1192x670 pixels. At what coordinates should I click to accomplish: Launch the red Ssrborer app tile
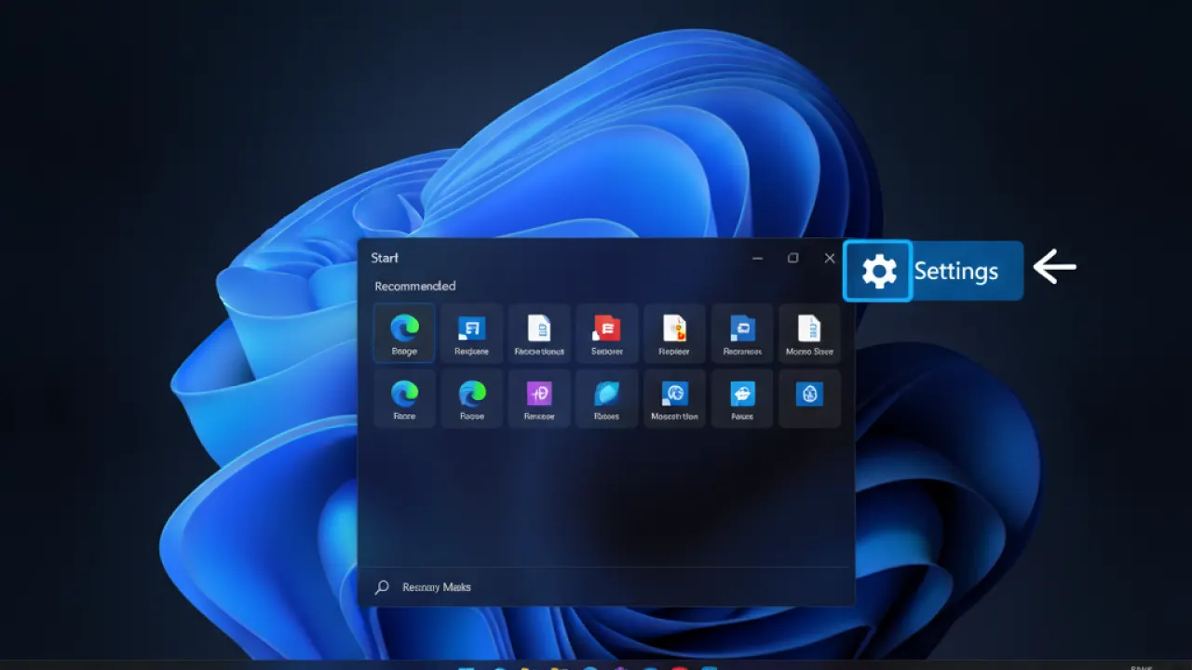click(606, 333)
